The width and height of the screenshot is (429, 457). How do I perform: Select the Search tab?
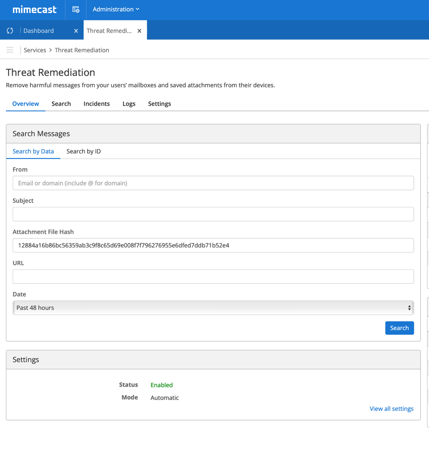[x=61, y=104]
